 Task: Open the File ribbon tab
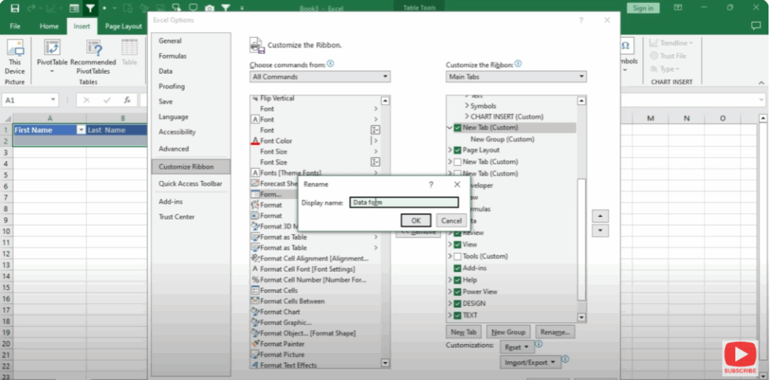click(15, 26)
